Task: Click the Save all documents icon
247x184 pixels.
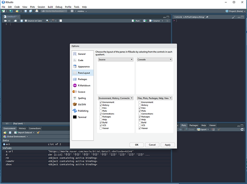Action: coord(31,11)
